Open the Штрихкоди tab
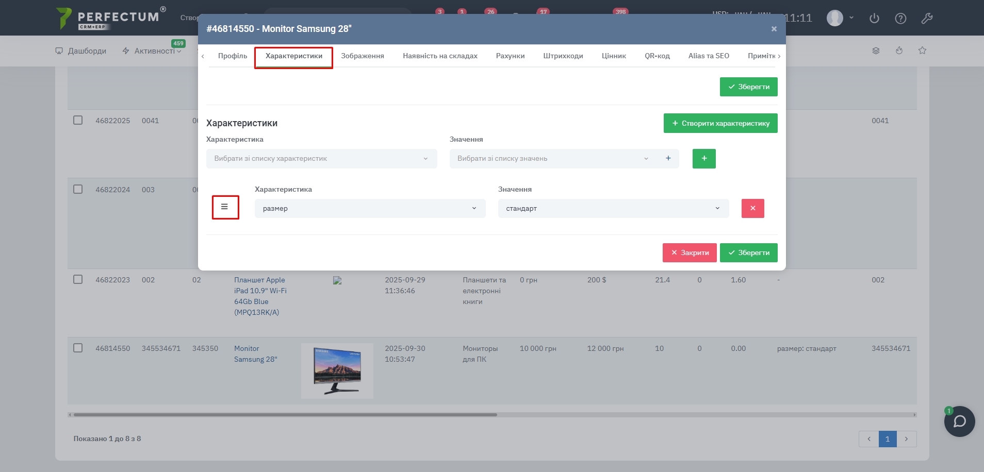The image size is (984, 472). click(563, 56)
